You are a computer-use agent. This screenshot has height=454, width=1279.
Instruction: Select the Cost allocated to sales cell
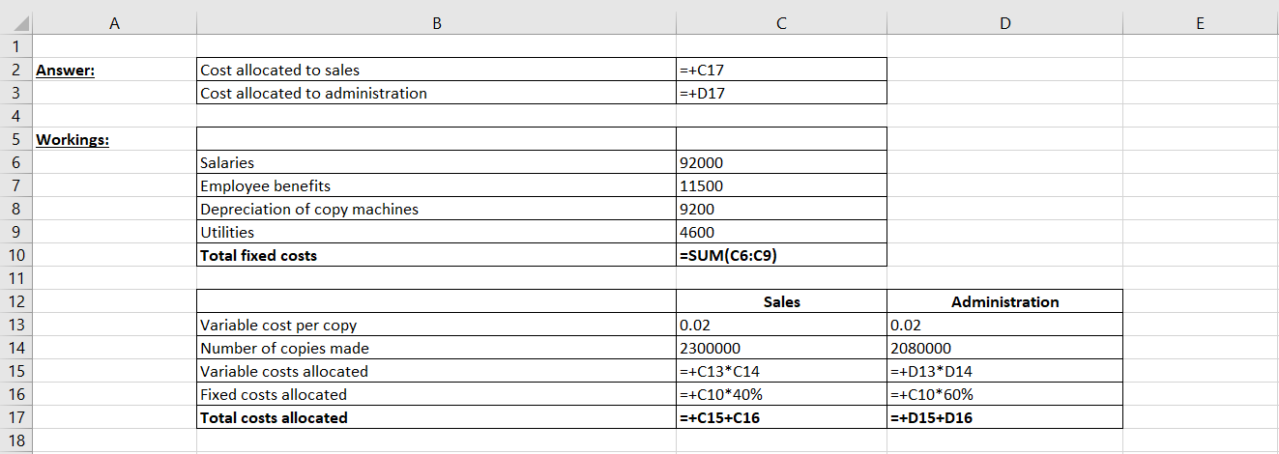coord(436,70)
